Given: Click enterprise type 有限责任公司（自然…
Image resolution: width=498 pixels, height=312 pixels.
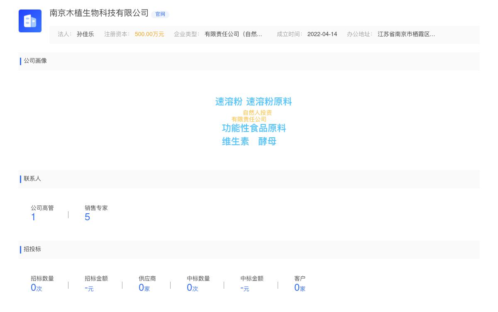Looking at the screenshot, I should pos(233,34).
